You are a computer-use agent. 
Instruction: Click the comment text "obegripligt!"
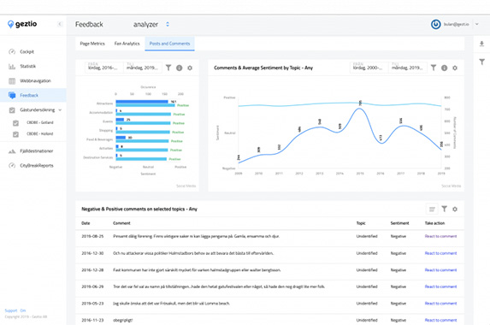123,320
